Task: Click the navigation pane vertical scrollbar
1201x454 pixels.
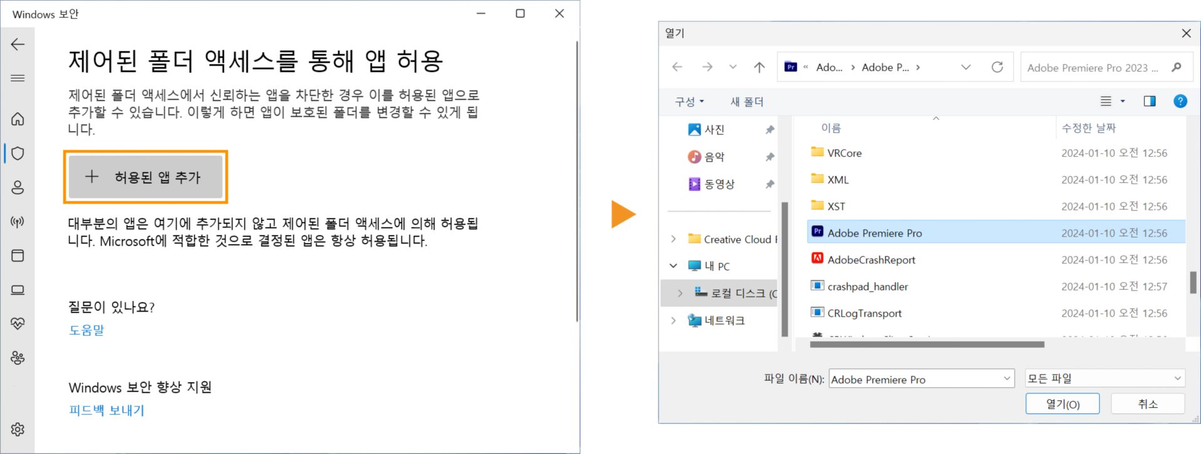Action: point(785,269)
